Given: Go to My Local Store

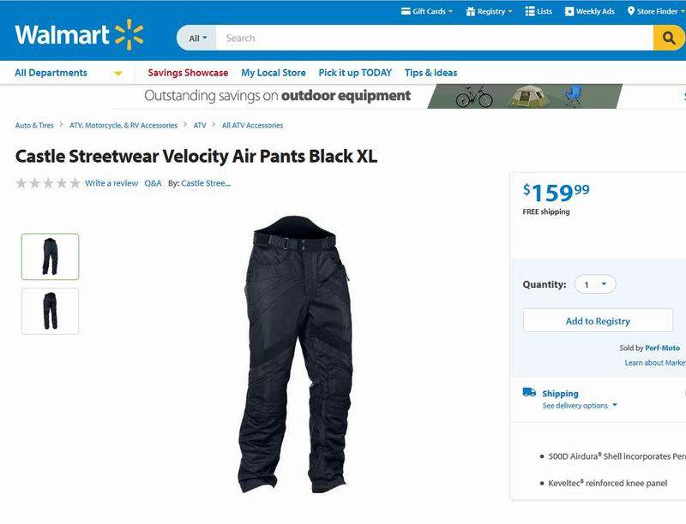Looking at the screenshot, I should click(274, 73).
